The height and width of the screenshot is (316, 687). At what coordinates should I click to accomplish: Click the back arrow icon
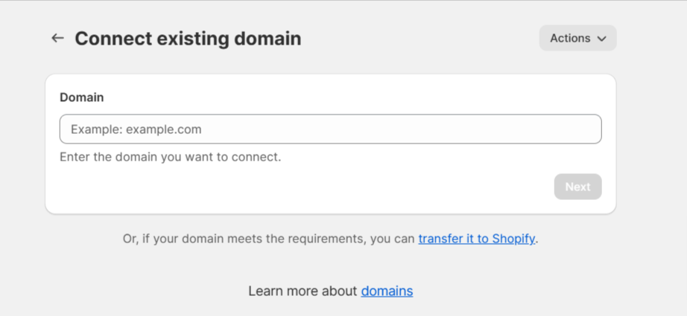pyautogui.click(x=57, y=38)
